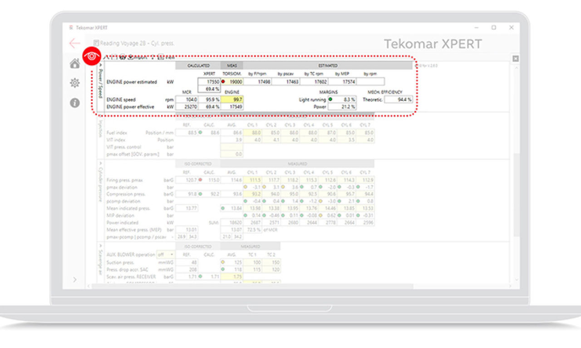Open settings gear in sidebar

click(x=75, y=83)
